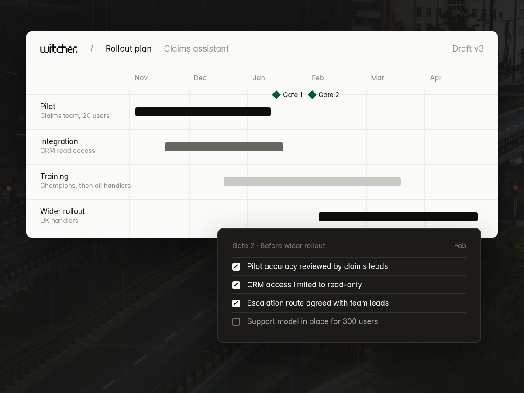Uncheck CRM access limited to read-only

(236, 285)
